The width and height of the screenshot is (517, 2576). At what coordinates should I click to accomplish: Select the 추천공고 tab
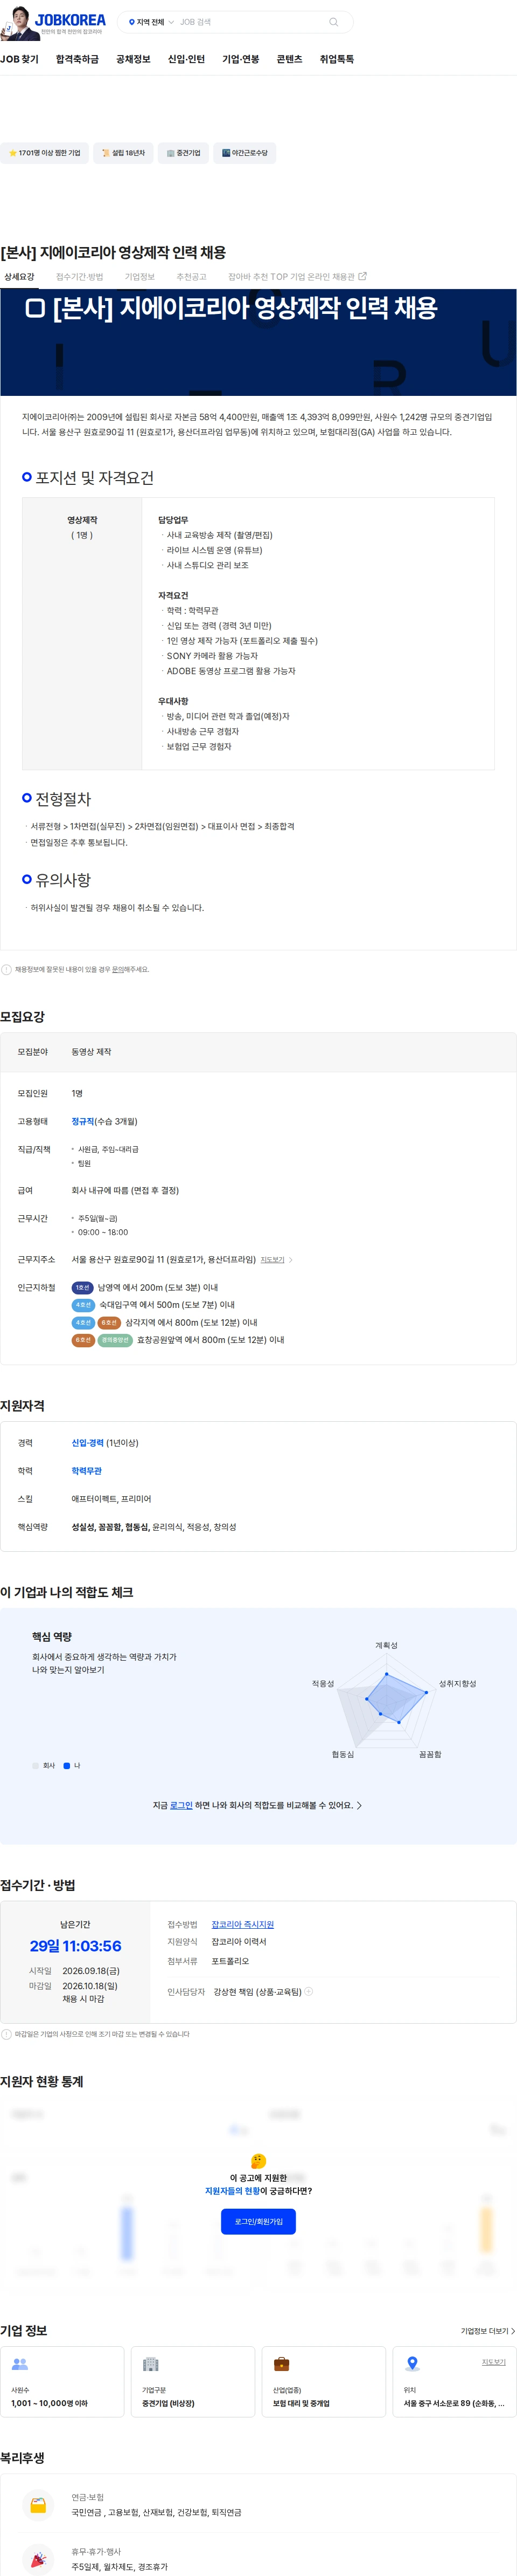coord(192,277)
